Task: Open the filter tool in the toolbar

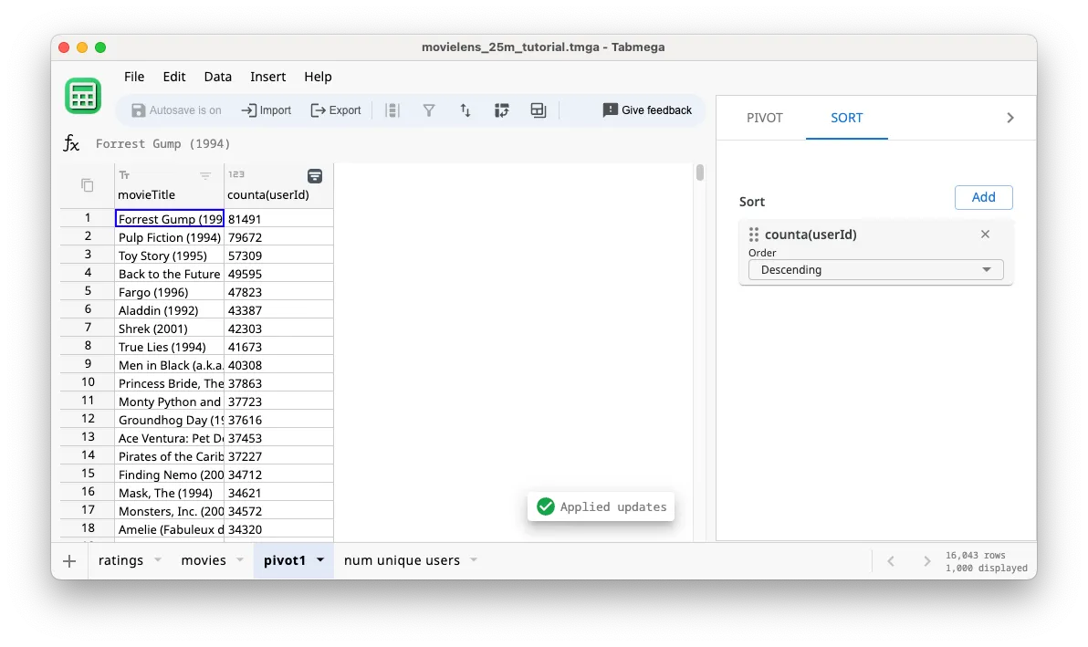Action: click(x=429, y=110)
